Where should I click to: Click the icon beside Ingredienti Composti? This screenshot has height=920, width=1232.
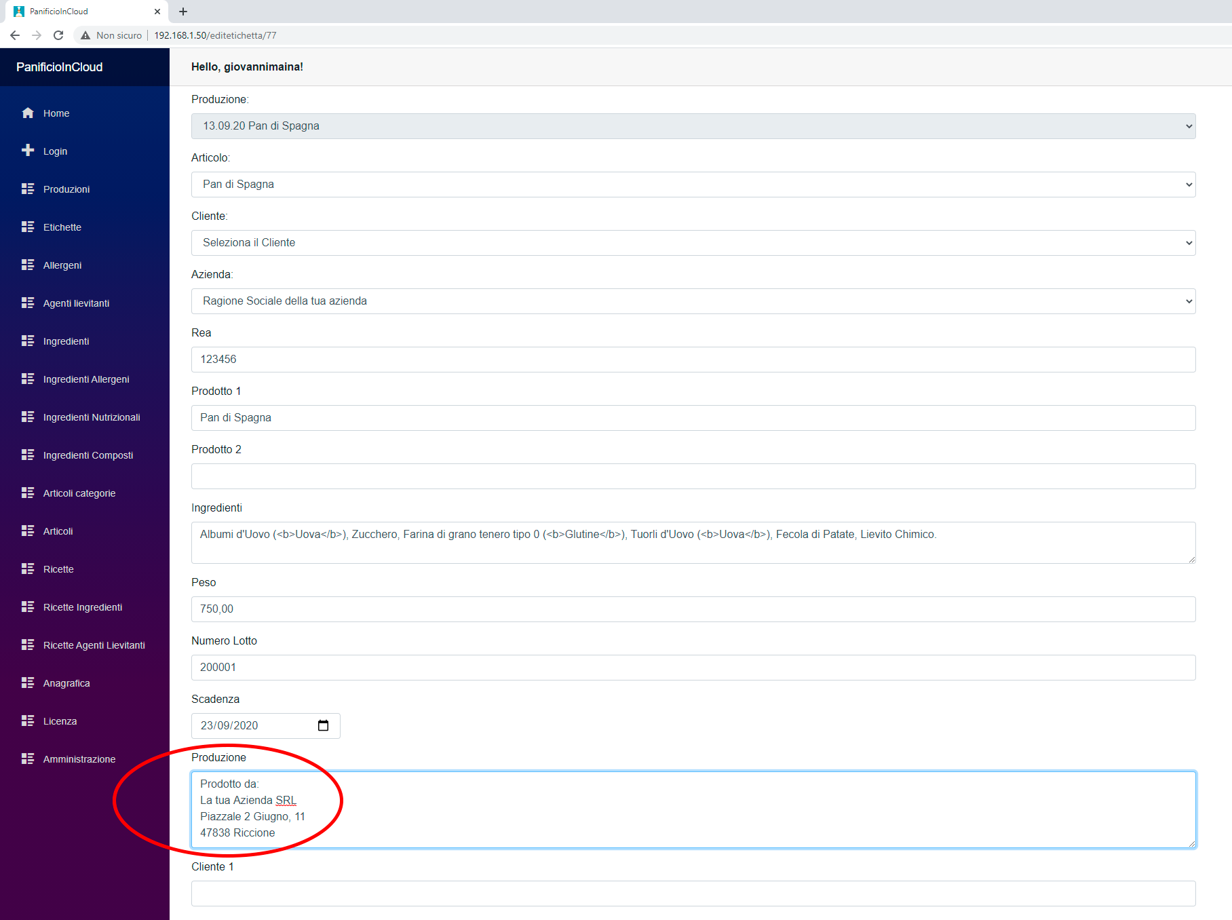pyautogui.click(x=28, y=455)
